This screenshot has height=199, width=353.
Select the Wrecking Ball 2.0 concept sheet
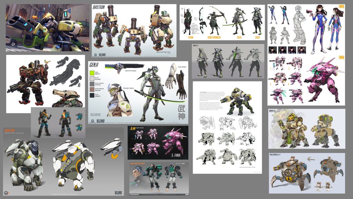[307, 173]
